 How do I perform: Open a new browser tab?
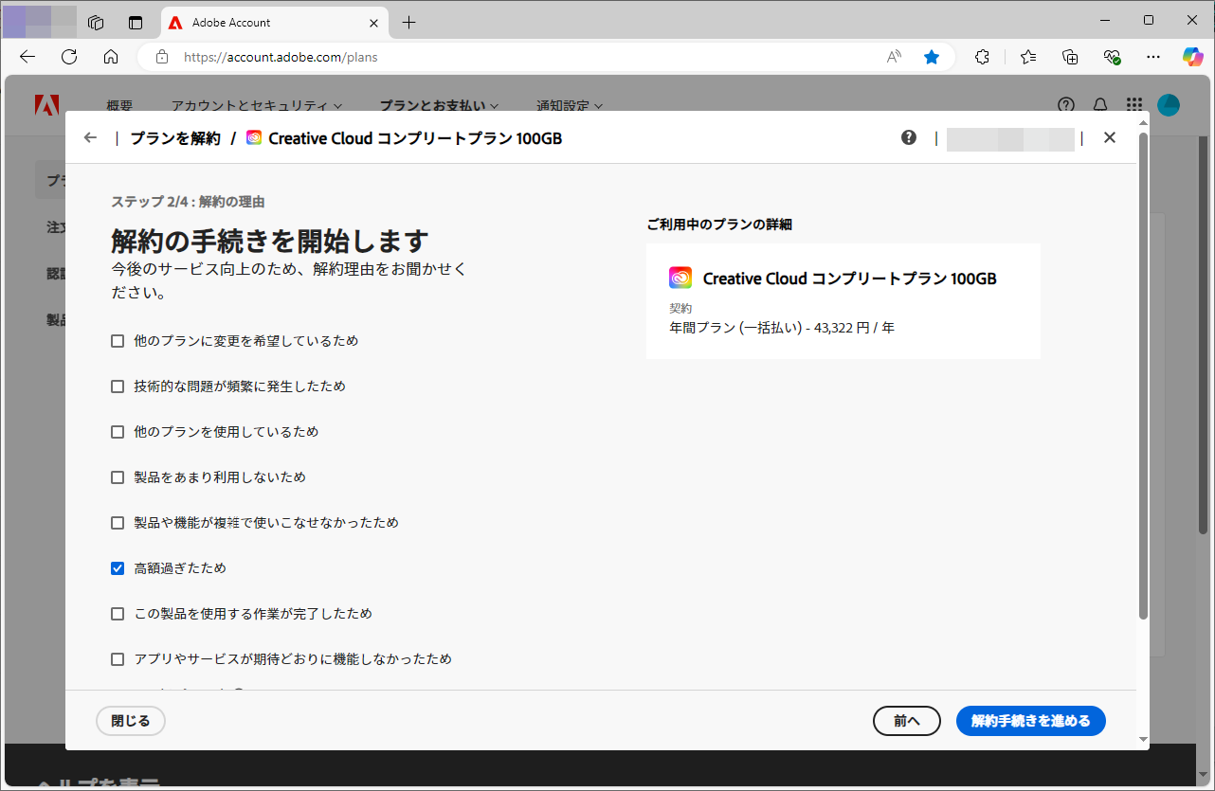409,22
